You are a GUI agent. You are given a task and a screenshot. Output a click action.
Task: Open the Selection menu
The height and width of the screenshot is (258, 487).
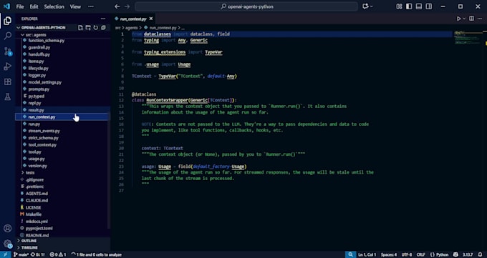(x=54, y=6)
